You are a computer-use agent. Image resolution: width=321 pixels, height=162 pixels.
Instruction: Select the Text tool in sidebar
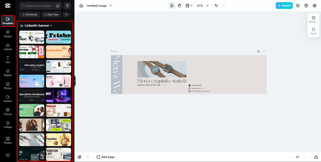point(8,60)
